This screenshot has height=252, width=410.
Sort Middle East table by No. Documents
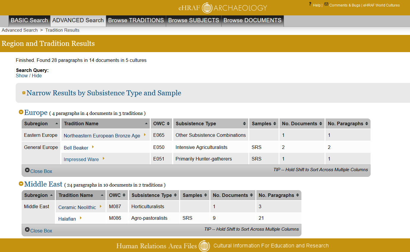233,195
